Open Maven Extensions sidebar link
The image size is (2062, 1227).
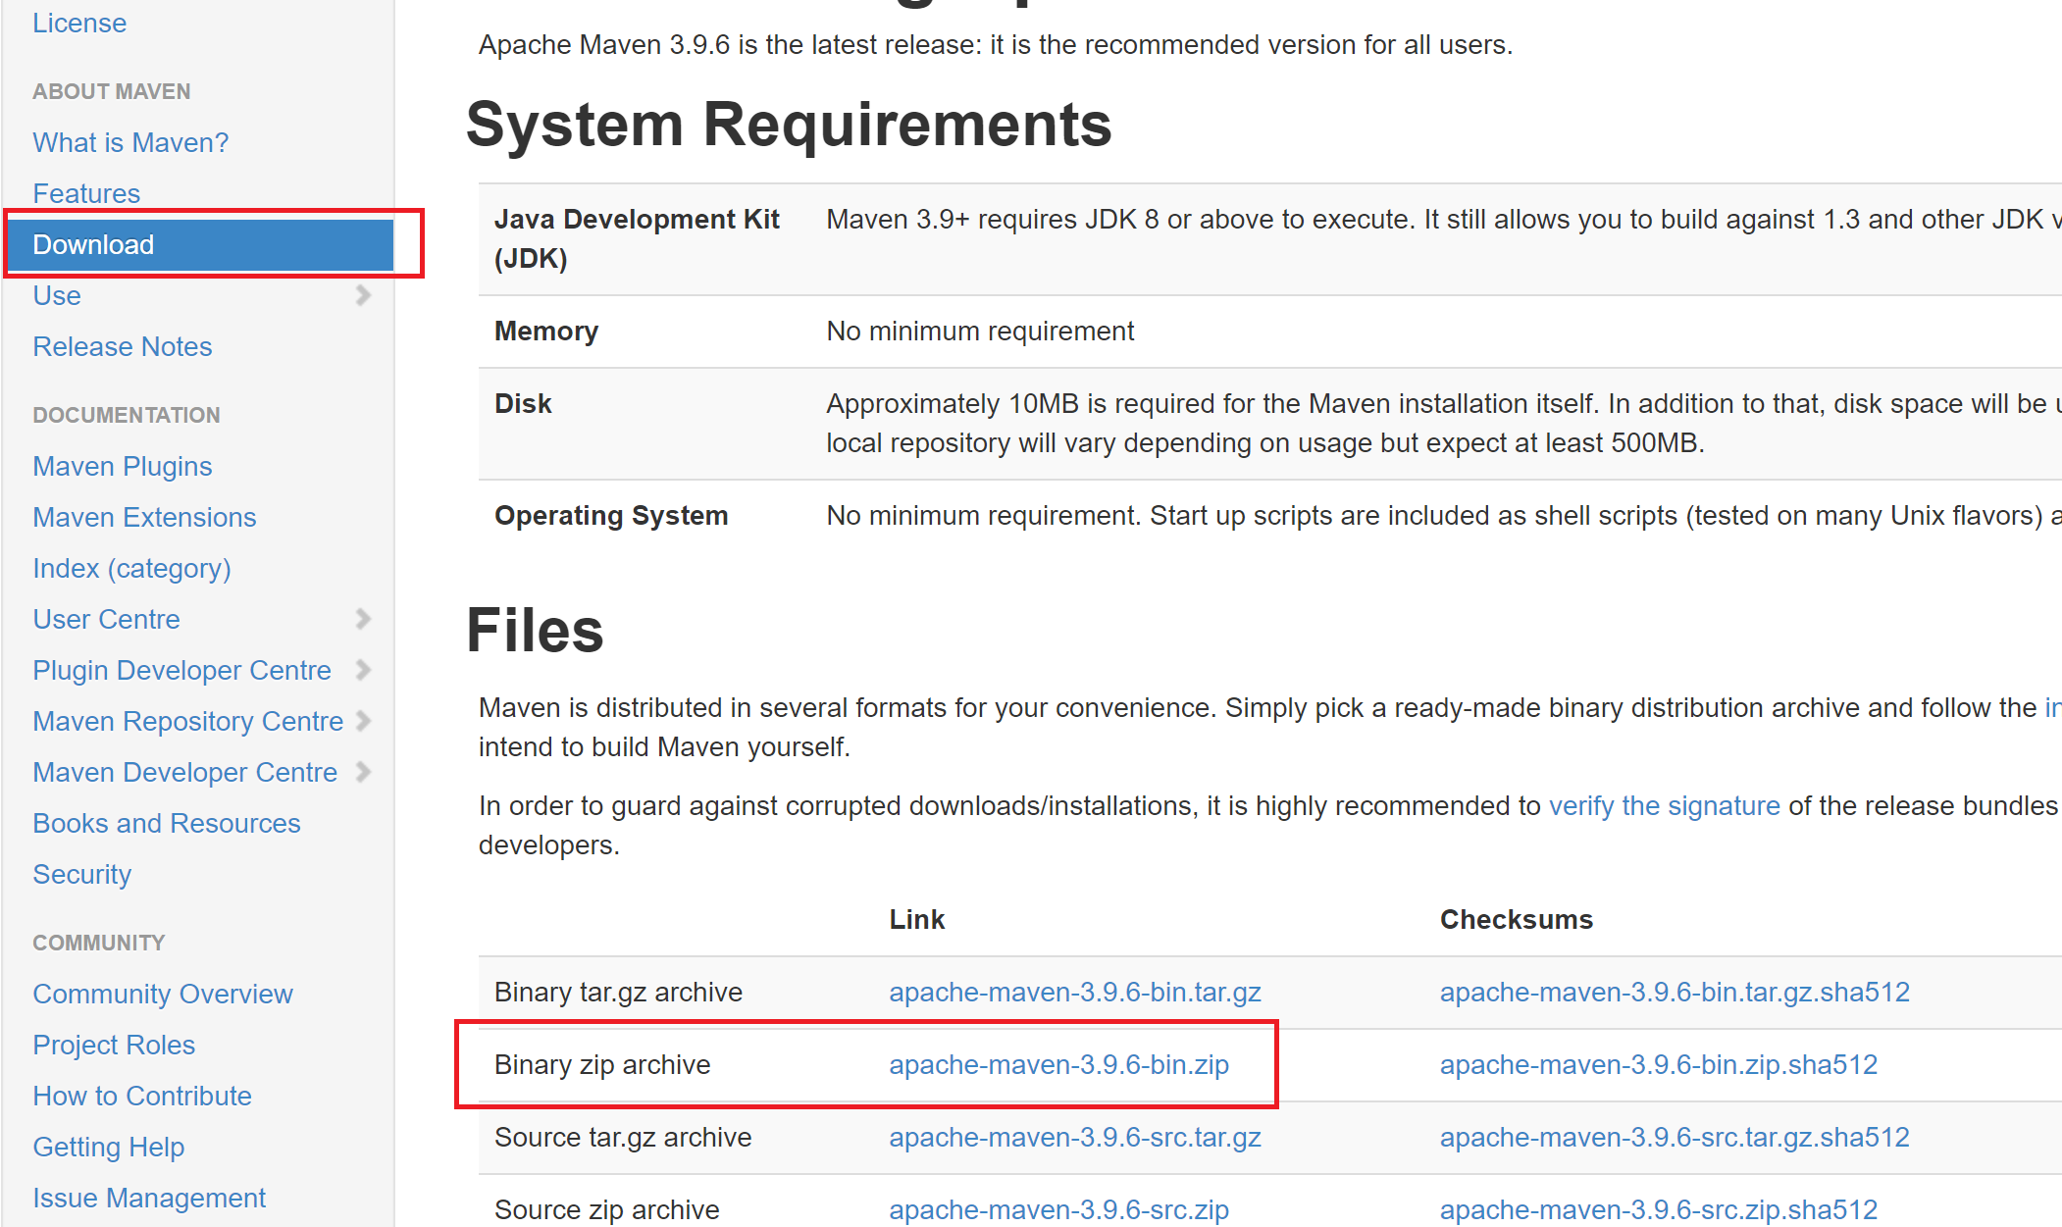coord(144,517)
